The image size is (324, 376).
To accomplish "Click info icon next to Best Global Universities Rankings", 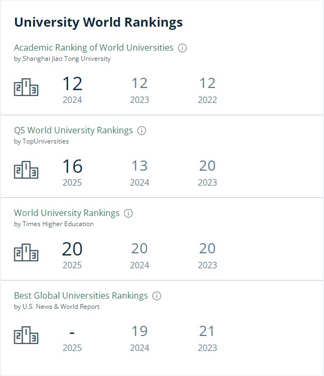I will coord(157,296).
